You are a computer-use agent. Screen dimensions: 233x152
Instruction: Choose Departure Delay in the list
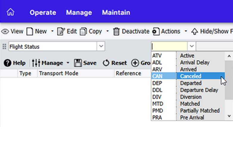tap(199, 90)
